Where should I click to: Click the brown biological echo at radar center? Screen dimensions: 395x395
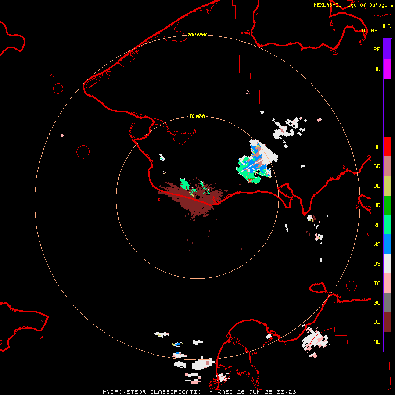pos(194,199)
